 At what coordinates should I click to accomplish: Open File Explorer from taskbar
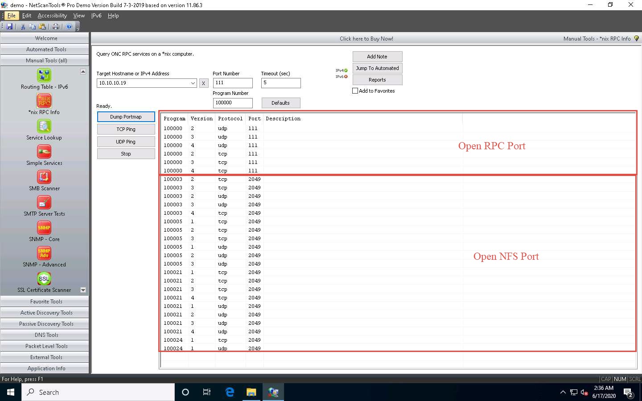coord(251,392)
